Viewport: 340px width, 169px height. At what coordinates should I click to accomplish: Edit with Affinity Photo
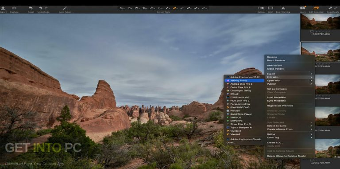coord(244,81)
